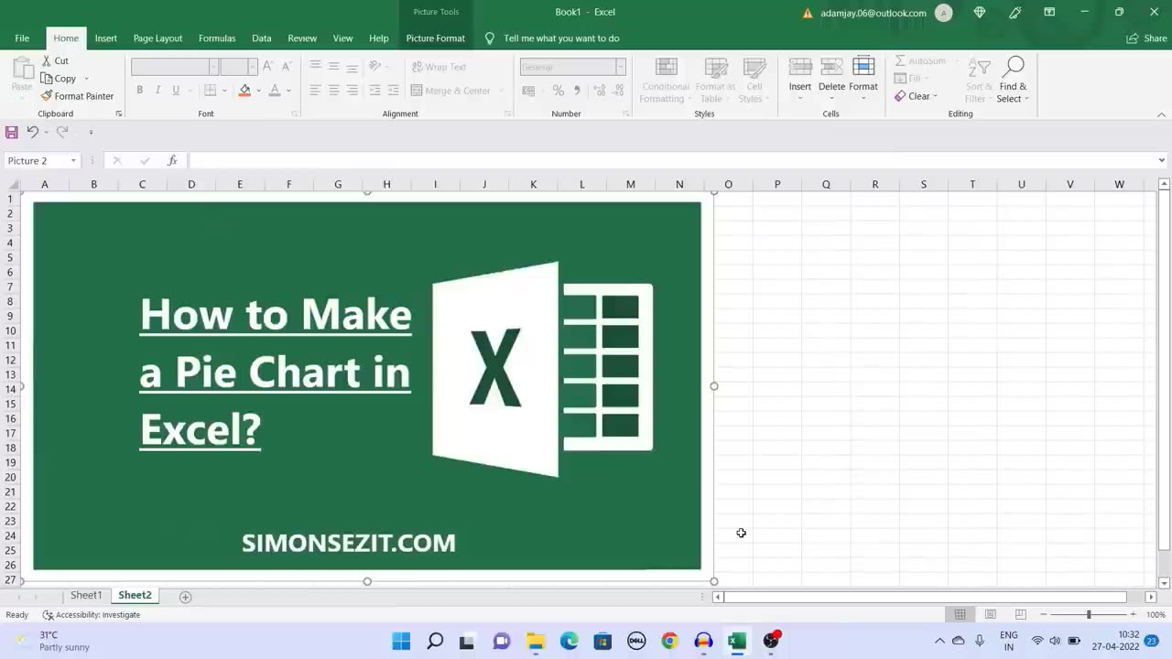Click the zoom slider handle
This screenshot has height=659, width=1172.
(1089, 614)
